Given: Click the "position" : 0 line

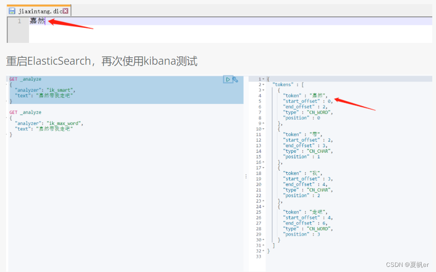Looking at the screenshot, I should pyautogui.click(x=301, y=118).
